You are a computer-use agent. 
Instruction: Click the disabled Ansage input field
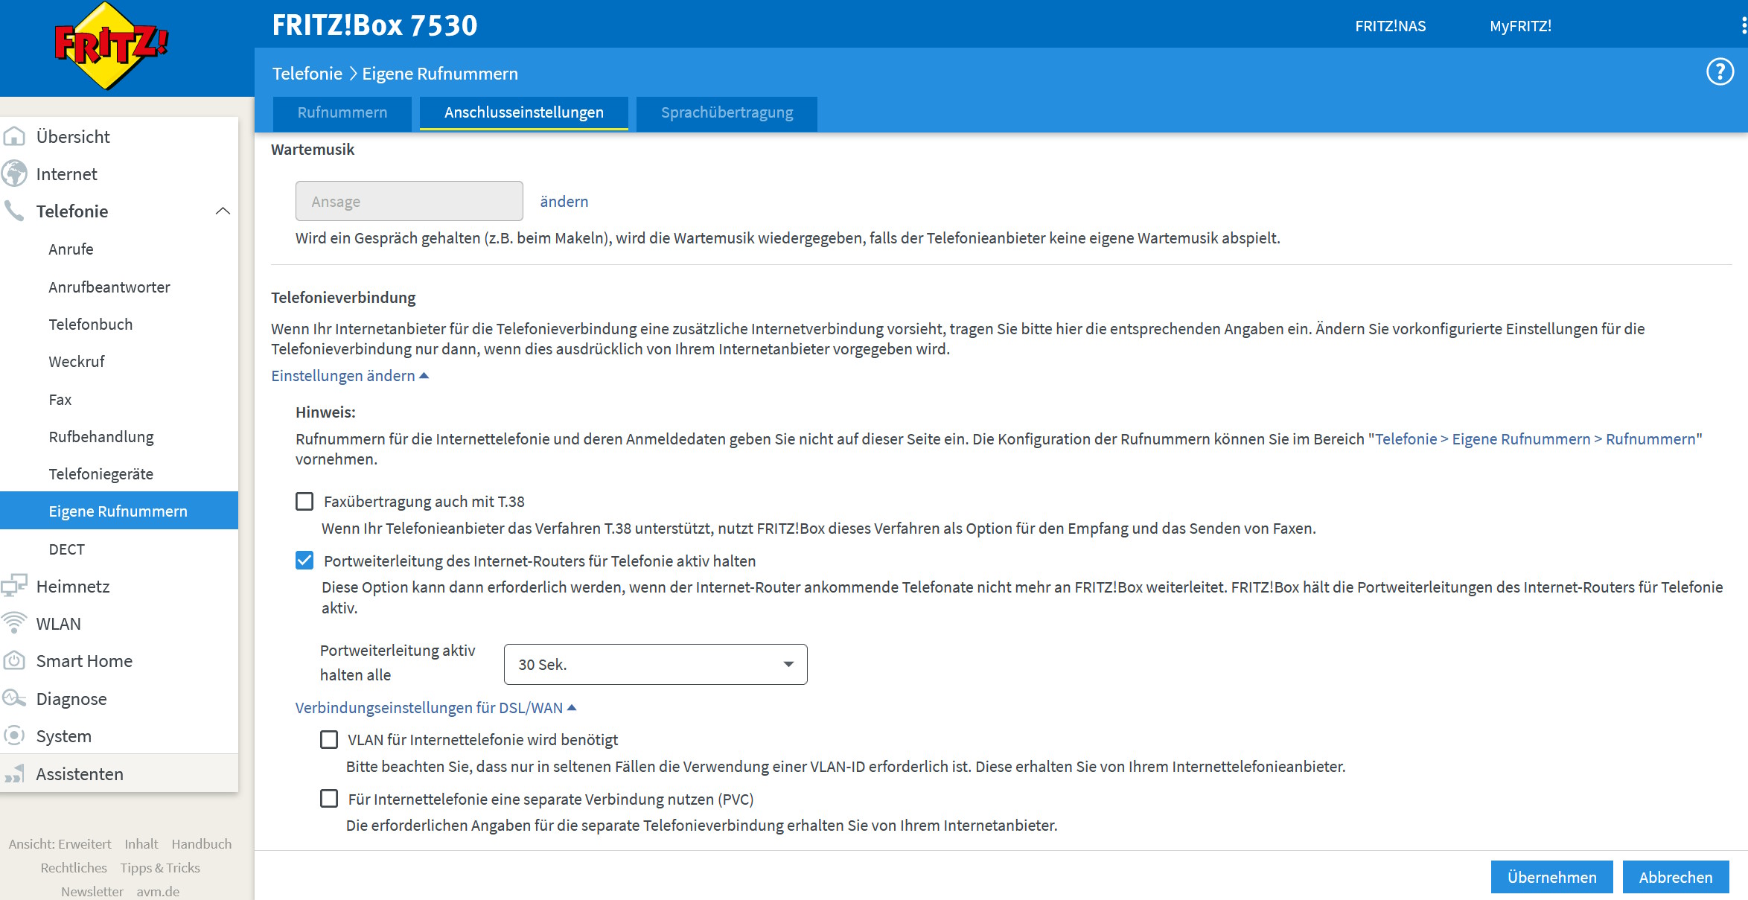409,201
